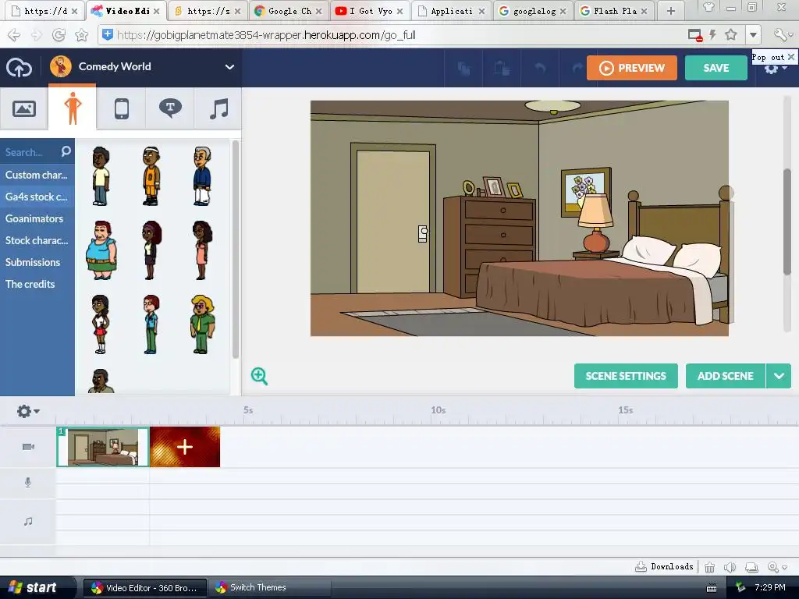799x599 pixels.
Task: Expand the ADD SCENE dropdown arrow
Action: [x=779, y=376]
